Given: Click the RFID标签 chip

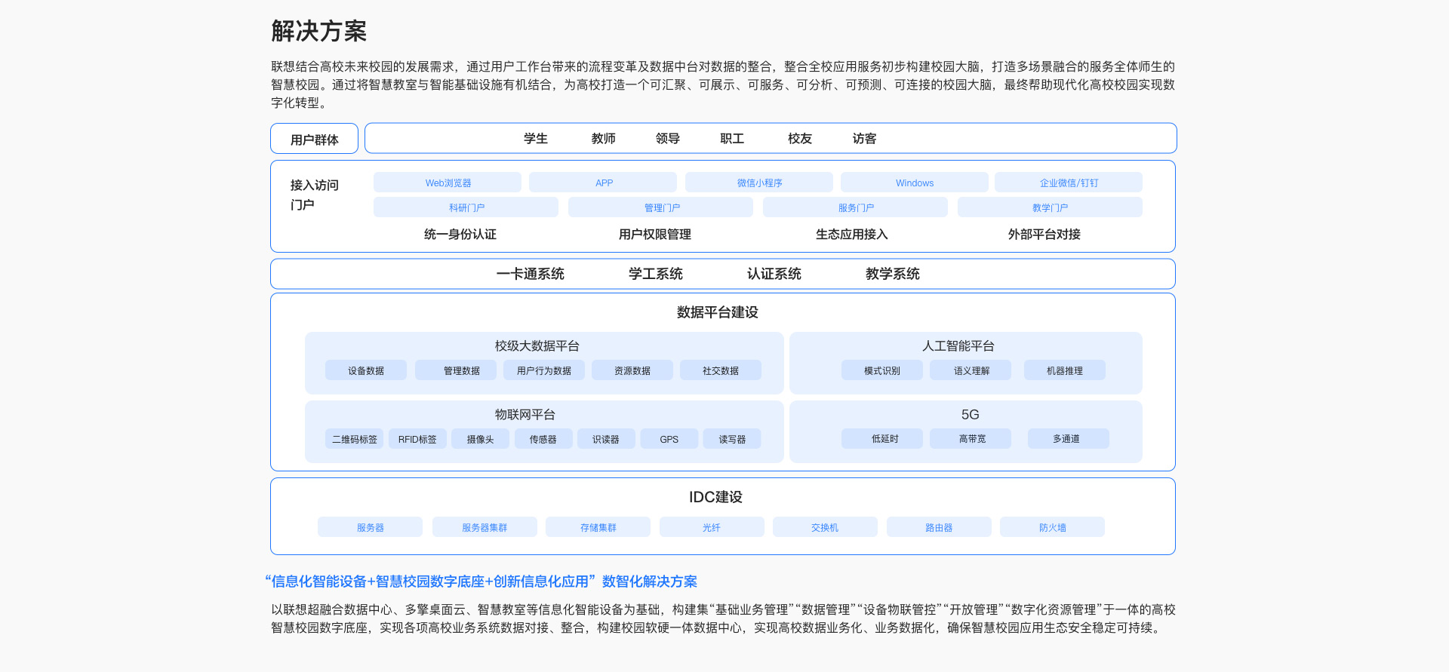Looking at the screenshot, I should click(417, 439).
